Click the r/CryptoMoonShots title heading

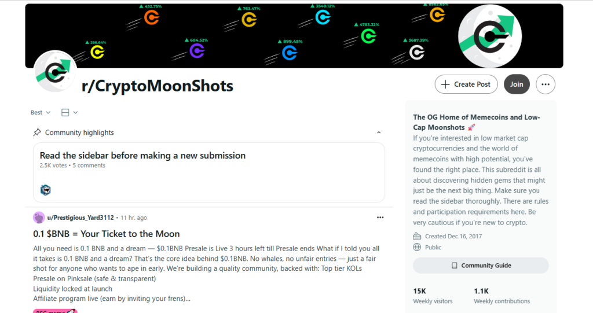pyautogui.click(x=158, y=86)
